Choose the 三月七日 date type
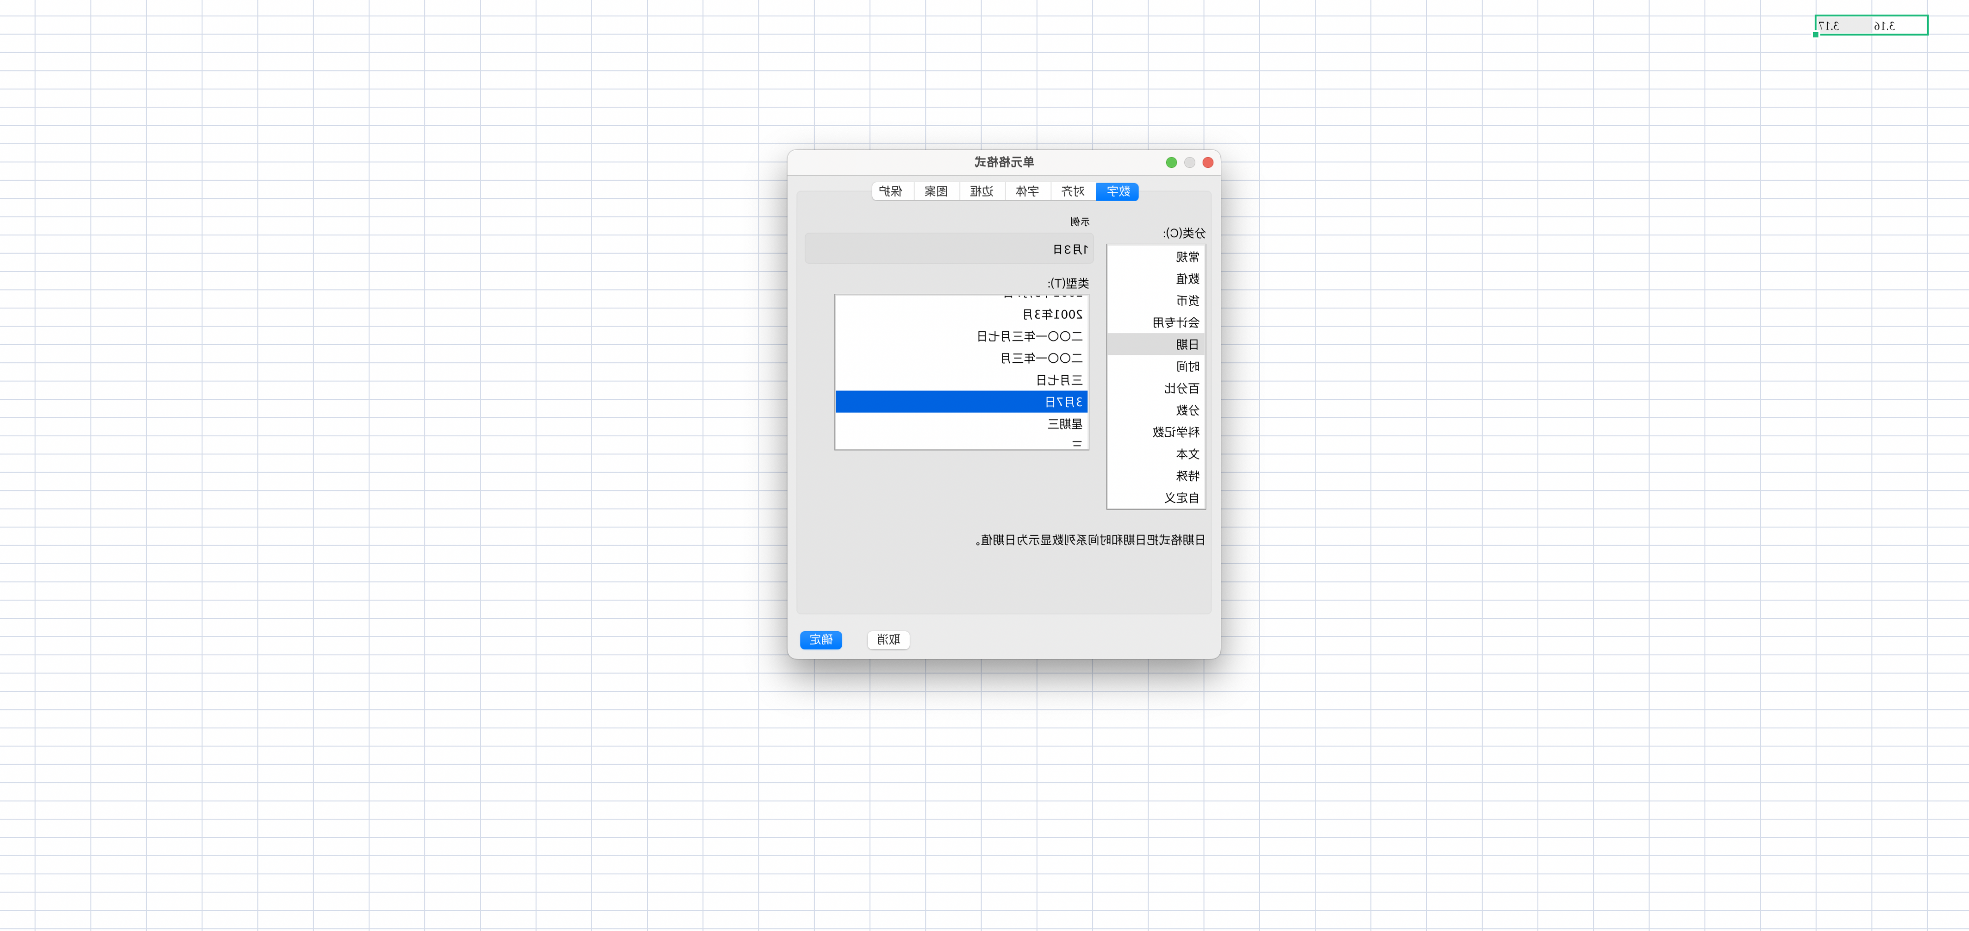The width and height of the screenshot is (1969, 931). click(961, 380)
